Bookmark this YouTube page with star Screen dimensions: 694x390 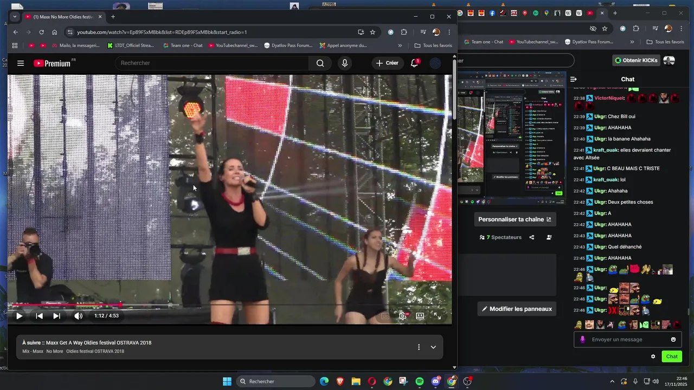[x=372, y=32]
